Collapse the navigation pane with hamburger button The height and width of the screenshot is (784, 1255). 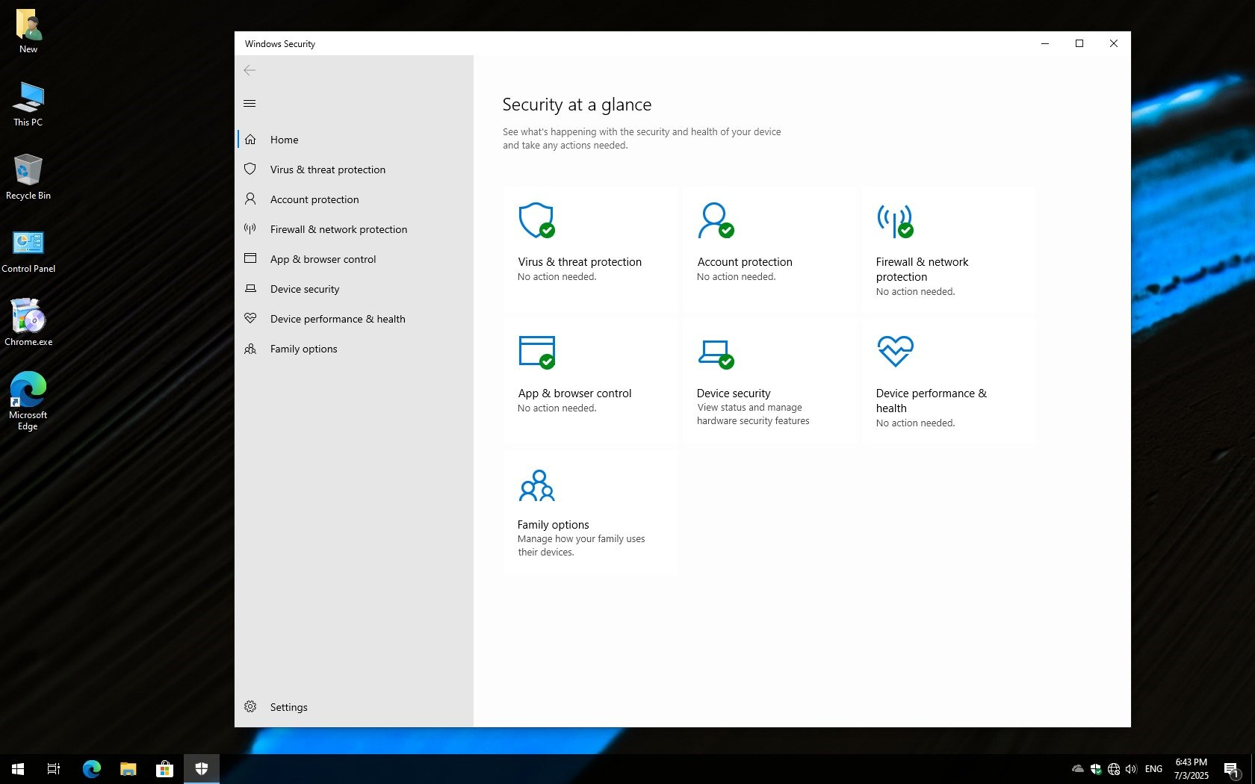[250, 104]
